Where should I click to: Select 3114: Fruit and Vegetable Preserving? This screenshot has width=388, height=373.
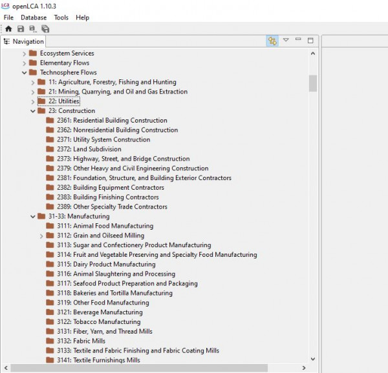click(x=157, y=255)
